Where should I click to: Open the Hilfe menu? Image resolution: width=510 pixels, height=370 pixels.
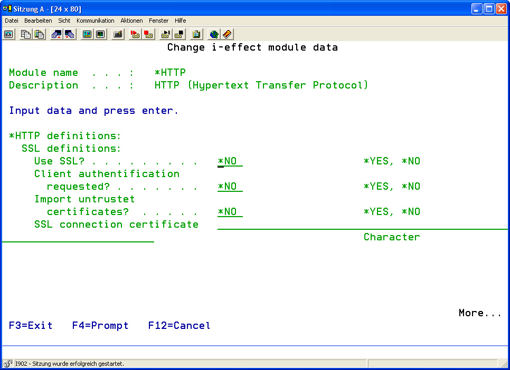point(180,21)
